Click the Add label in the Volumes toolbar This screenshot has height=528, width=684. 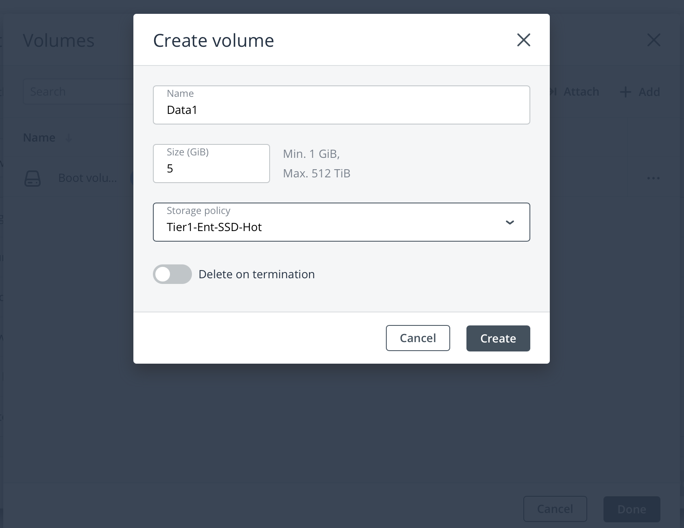coord(649,92)
